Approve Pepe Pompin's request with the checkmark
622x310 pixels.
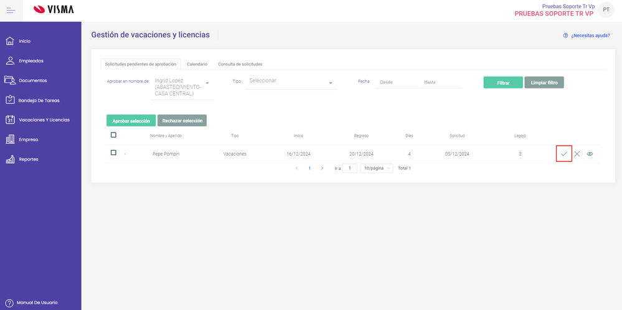(564, 154)
